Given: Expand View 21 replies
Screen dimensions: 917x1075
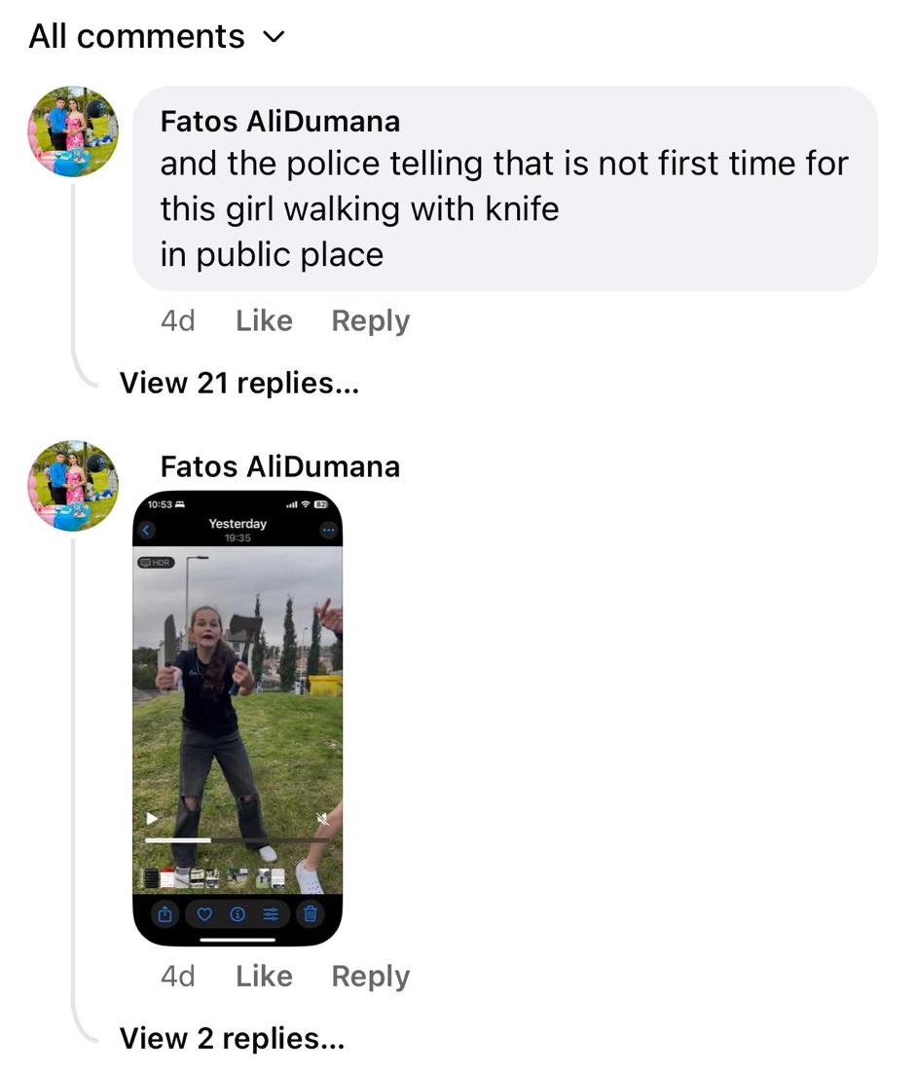Looking at the screenshot, I should (x=238, y=383).
